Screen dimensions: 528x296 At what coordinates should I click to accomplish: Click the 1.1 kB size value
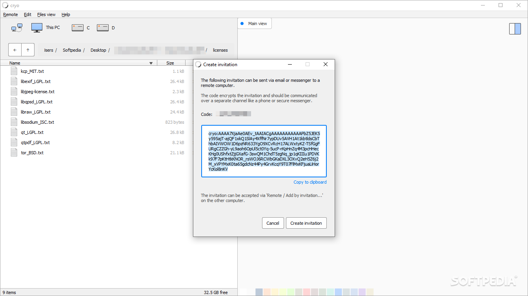(178, 71)
